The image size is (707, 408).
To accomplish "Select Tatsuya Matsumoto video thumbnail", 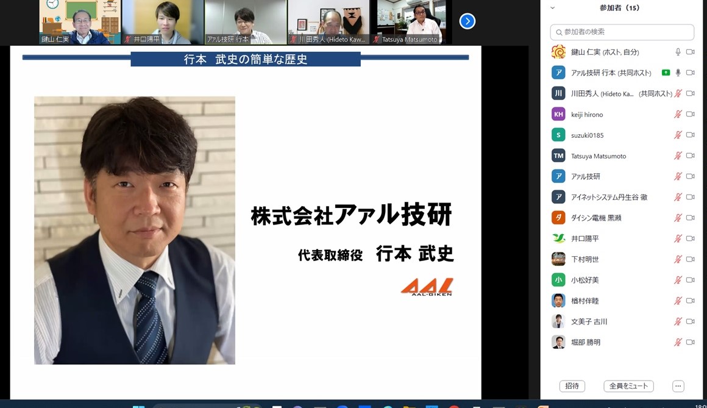I will point(411,22).
